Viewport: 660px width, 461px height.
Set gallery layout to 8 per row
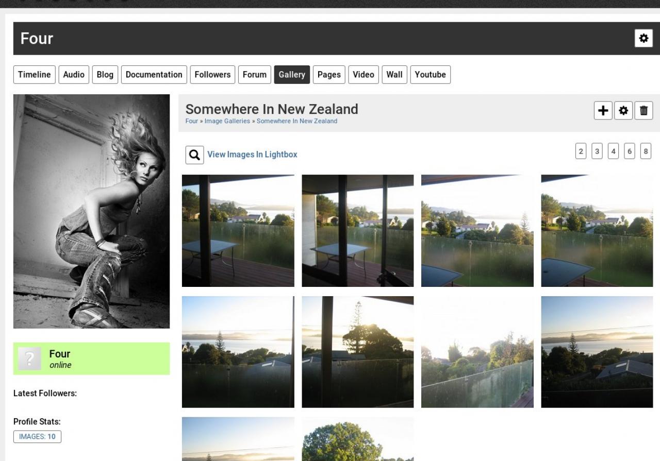pos(646,151)
